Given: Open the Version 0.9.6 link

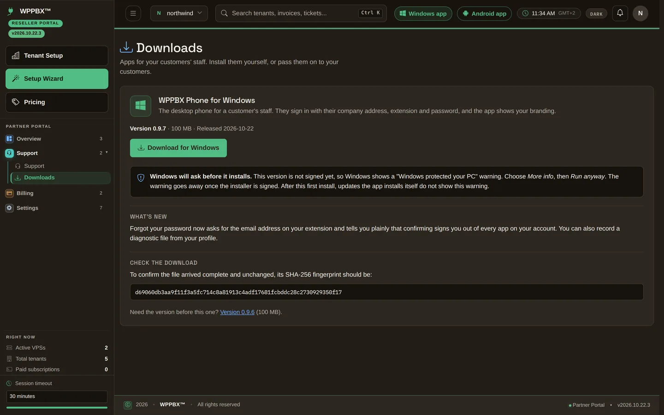Looking at the screenshot, I should pyautogui.click(x=237, y=312).
